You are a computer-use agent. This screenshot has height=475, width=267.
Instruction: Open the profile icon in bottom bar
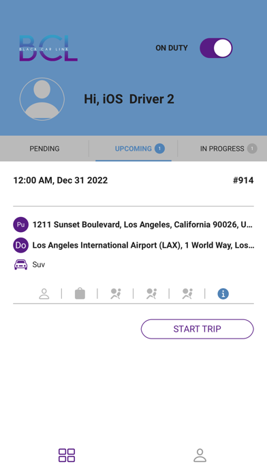[200, 455]
